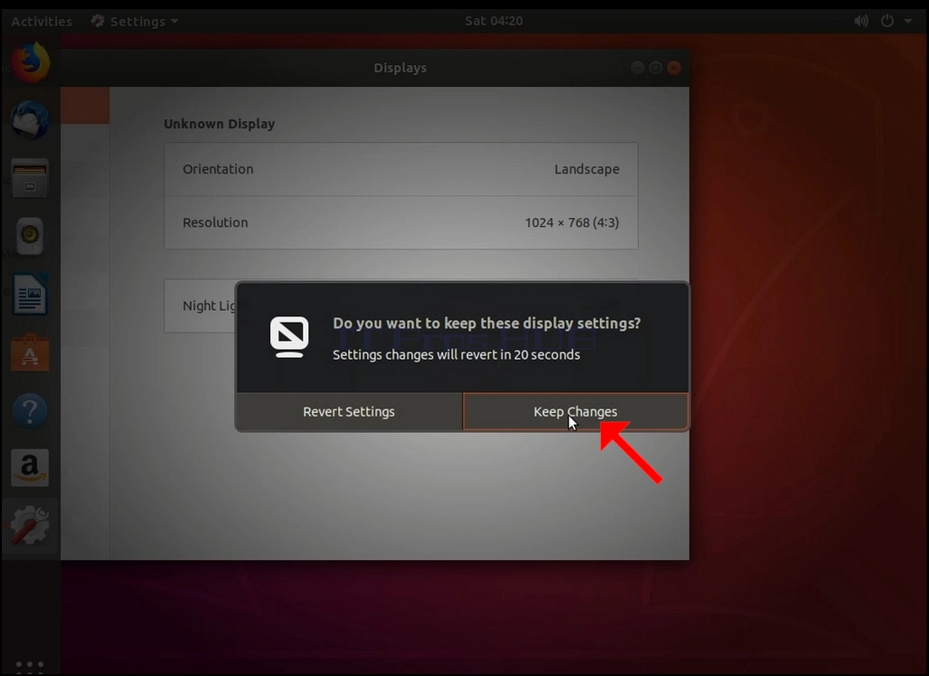The image size is (929, 676).
Task: Open Resolution 1024 × 768 row
Action: tap(401, 222)
